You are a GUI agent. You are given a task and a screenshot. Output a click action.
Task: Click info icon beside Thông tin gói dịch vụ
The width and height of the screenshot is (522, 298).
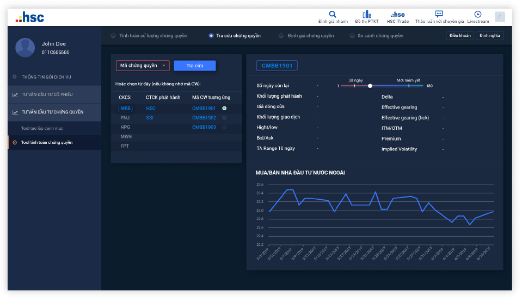click(x=15, y=77)
